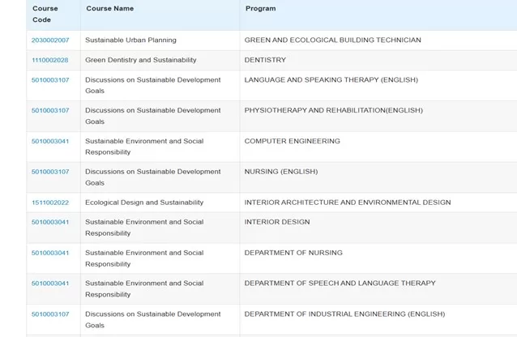Open course code for Interior Design row
517x337 pixels.
[x=50, y=222]
